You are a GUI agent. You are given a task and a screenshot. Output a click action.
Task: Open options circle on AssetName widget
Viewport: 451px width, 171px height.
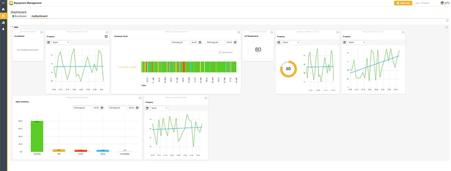[41, 32]
